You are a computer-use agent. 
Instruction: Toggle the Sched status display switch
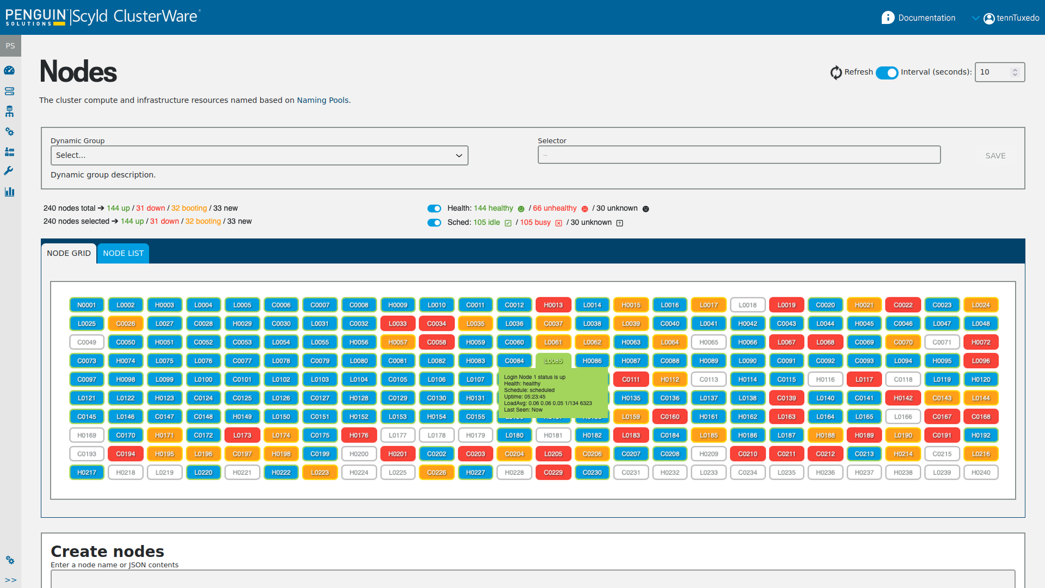[x=434, y=223]
